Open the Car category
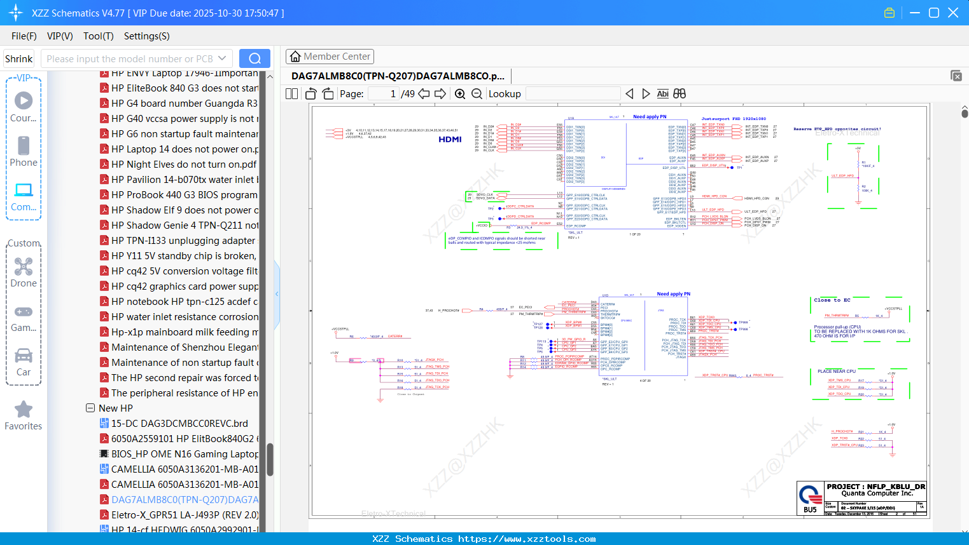This screenshot has height=545, width=969. (24, 362)
